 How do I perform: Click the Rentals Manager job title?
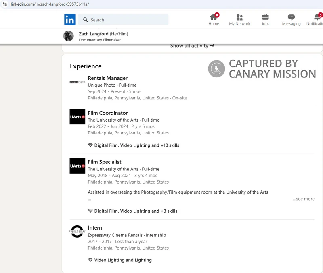coord(107,78)
